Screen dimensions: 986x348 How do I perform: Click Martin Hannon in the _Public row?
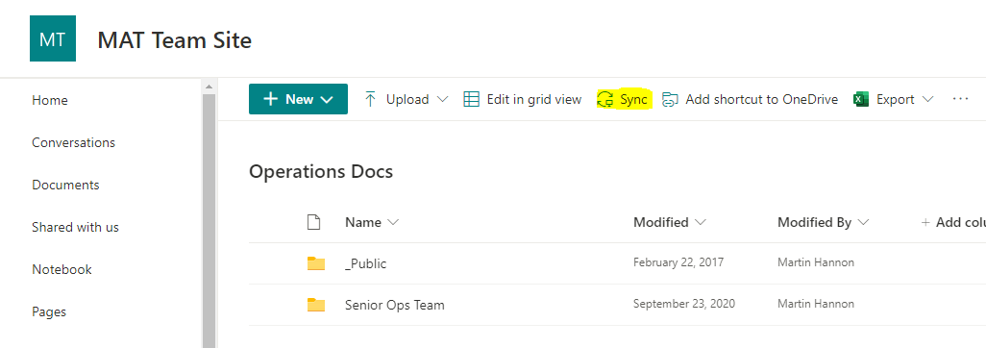click(x=816, y=262)
